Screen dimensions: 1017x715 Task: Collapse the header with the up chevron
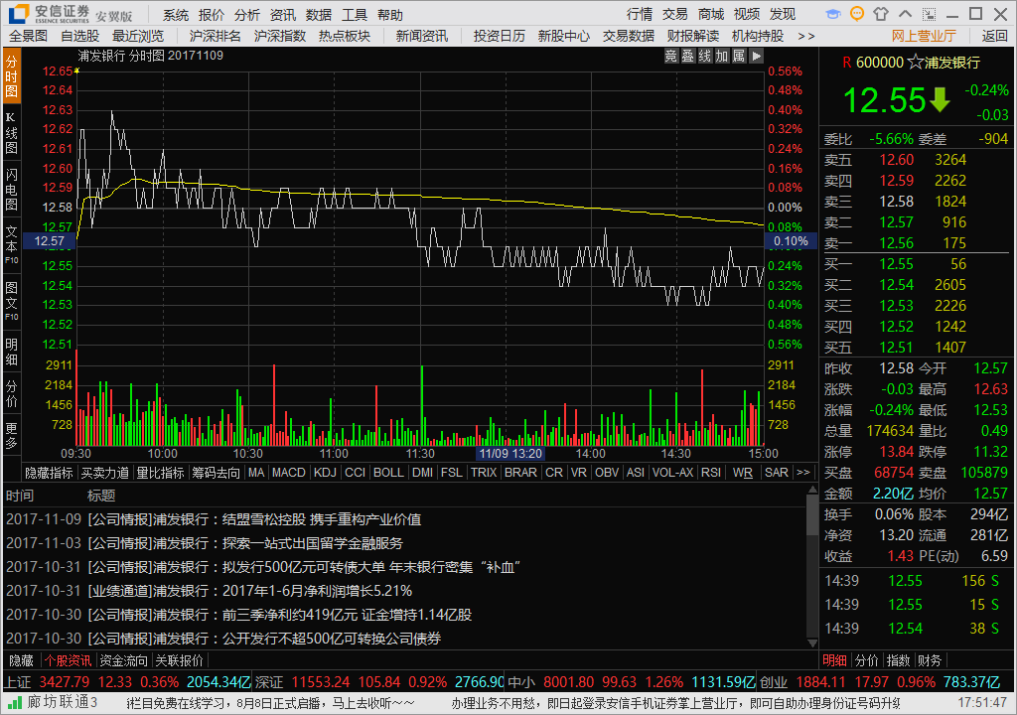(905, 14)
